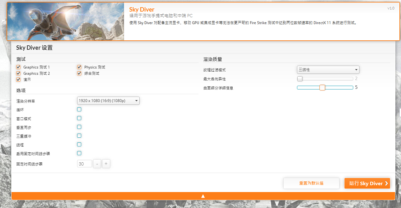This screenshot has height=208, width=401.
Task: Toggle the 演示 checkbox
Action: 18,80
